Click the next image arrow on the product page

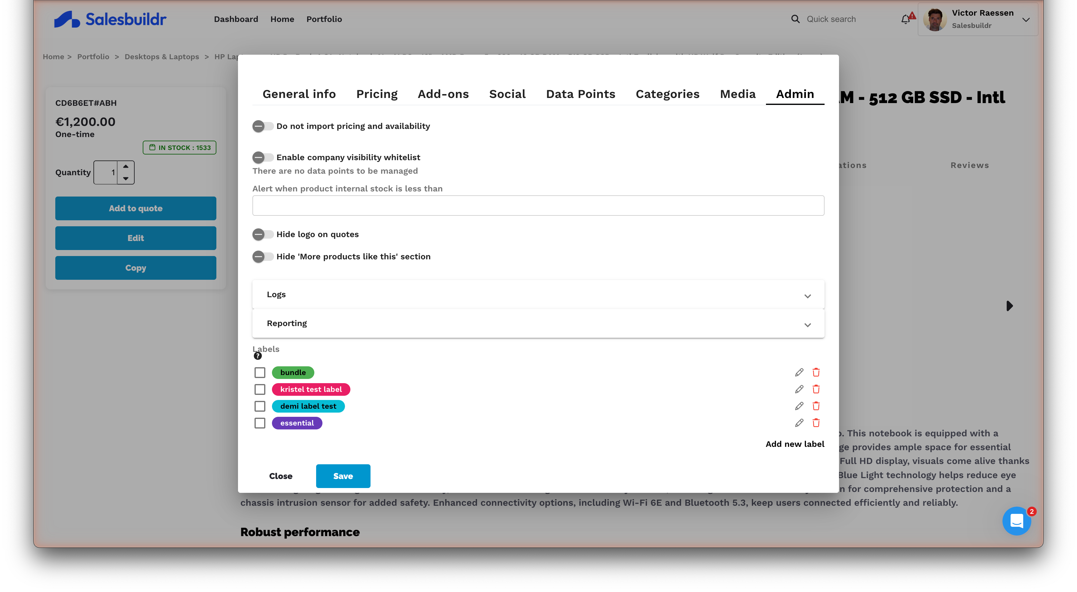[x=1009, y=306]
